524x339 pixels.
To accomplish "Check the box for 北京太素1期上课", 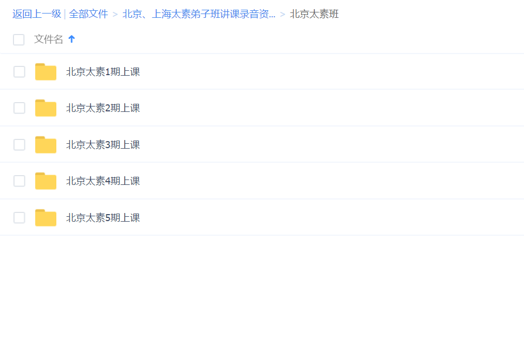I will click(20, 72).
